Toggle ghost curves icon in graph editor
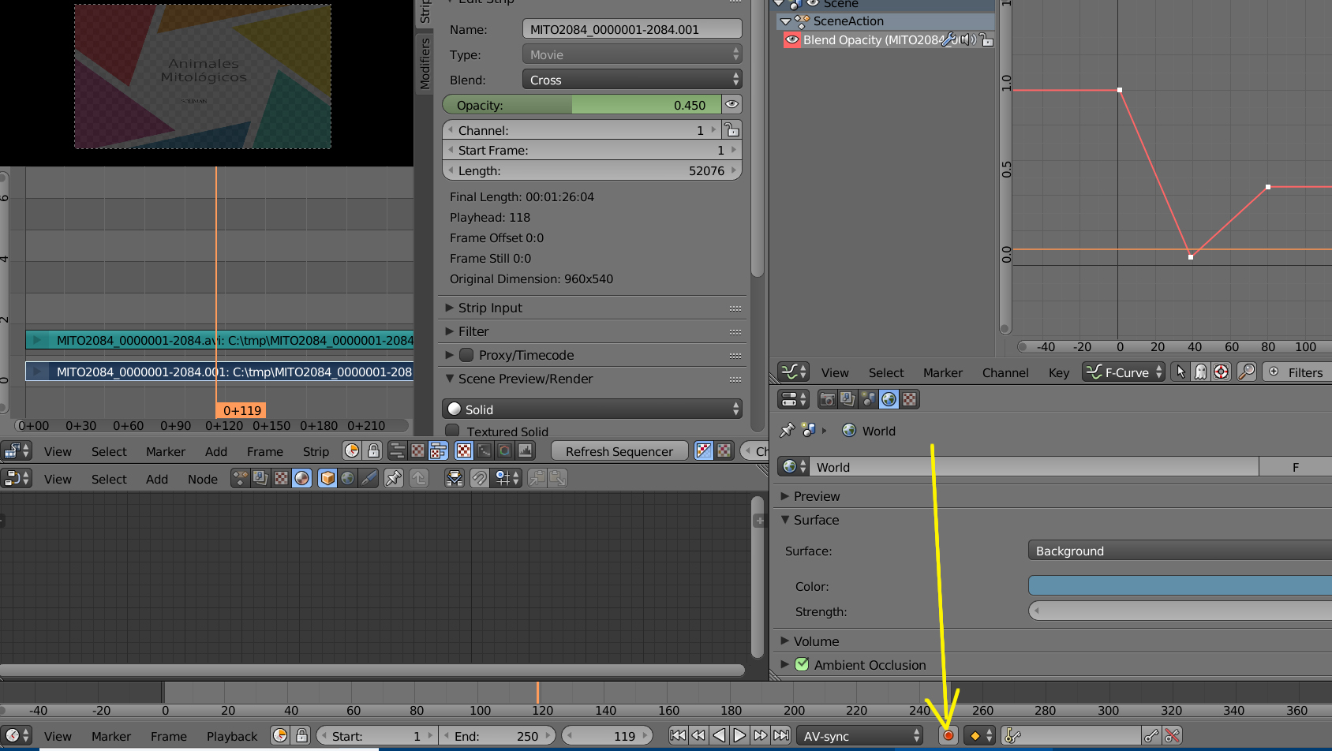Screen dimensions: 1332x751 tap(1200, 372)
